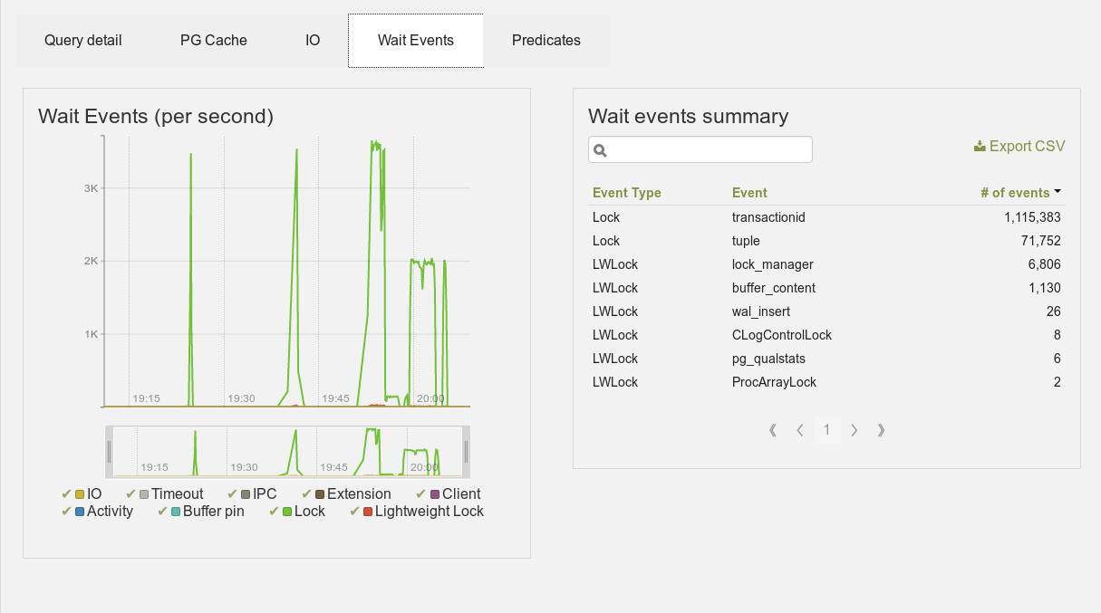1101x613 pixels.
Task: Go to next page arrow
Action: pyautogui.click(x=854, y=430)
